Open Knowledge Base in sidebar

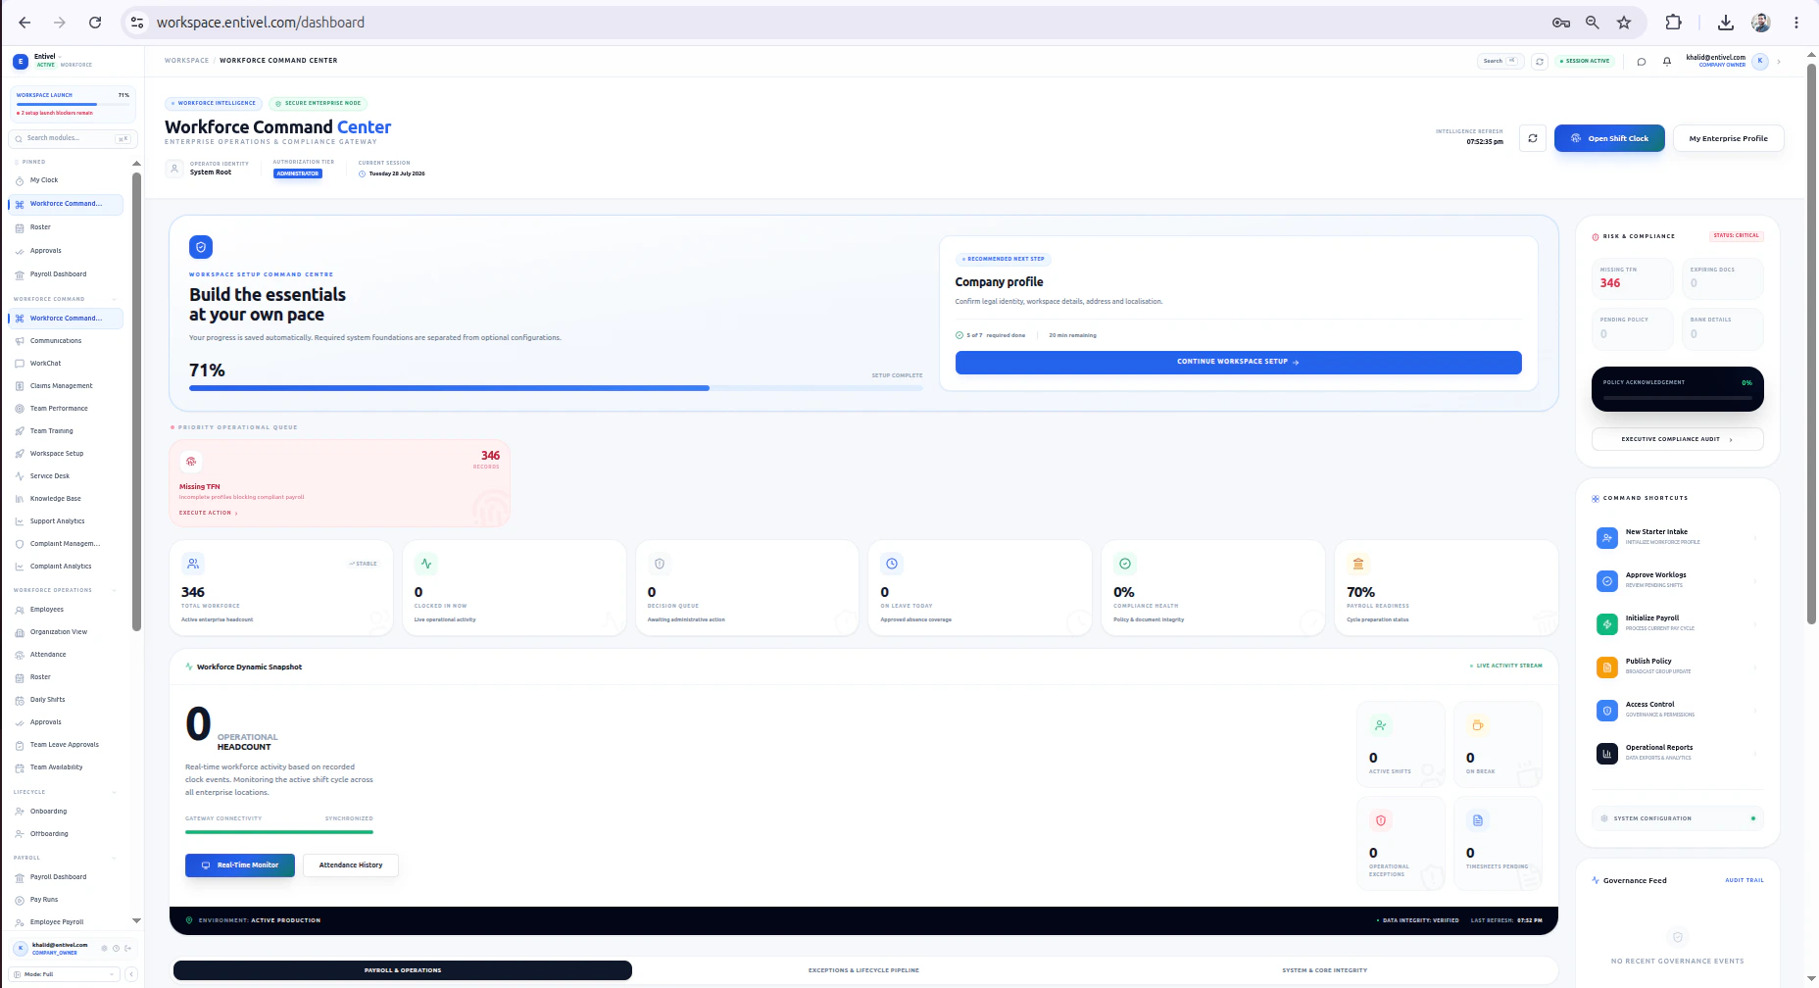click(x=66, y=499)
